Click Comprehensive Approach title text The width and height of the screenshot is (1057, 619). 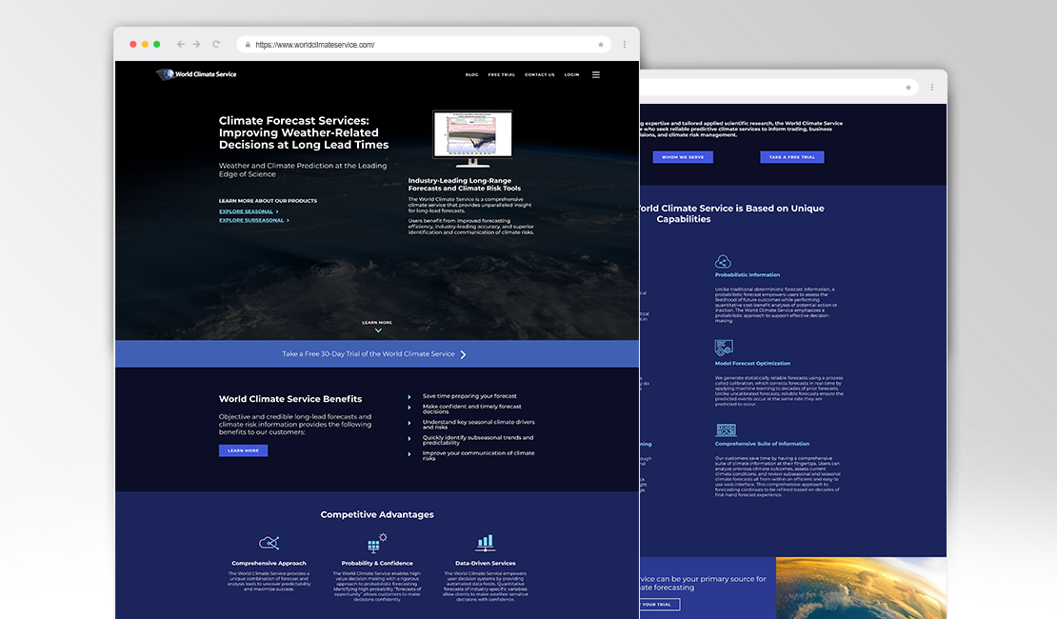[269, 563]
